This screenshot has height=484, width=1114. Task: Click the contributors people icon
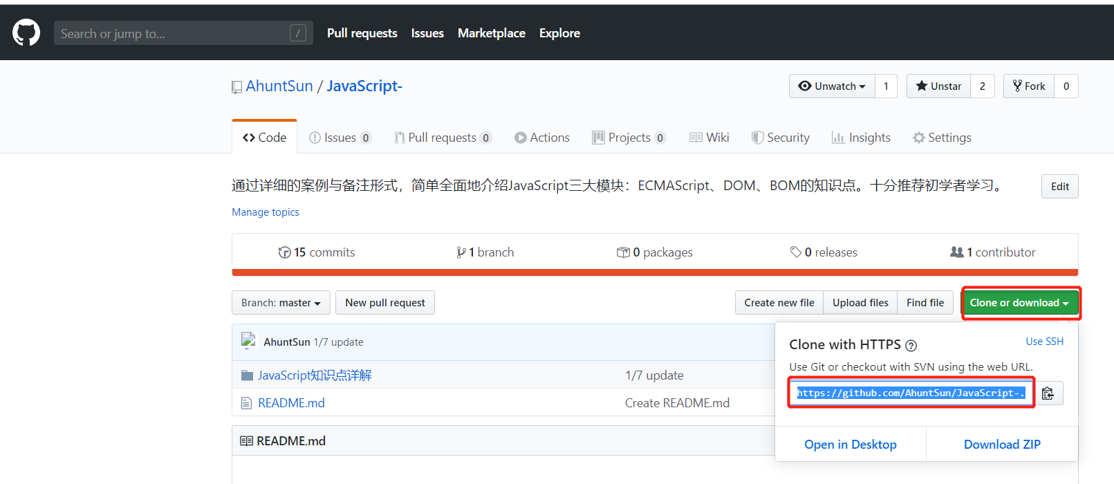click(957, 252)
